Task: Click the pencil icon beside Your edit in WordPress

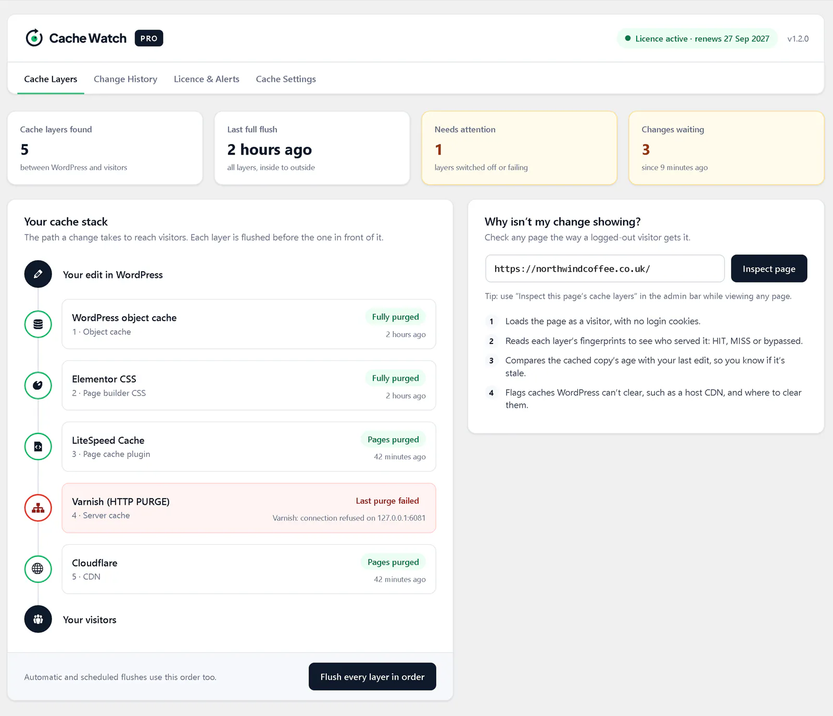Action: point(38,274)
